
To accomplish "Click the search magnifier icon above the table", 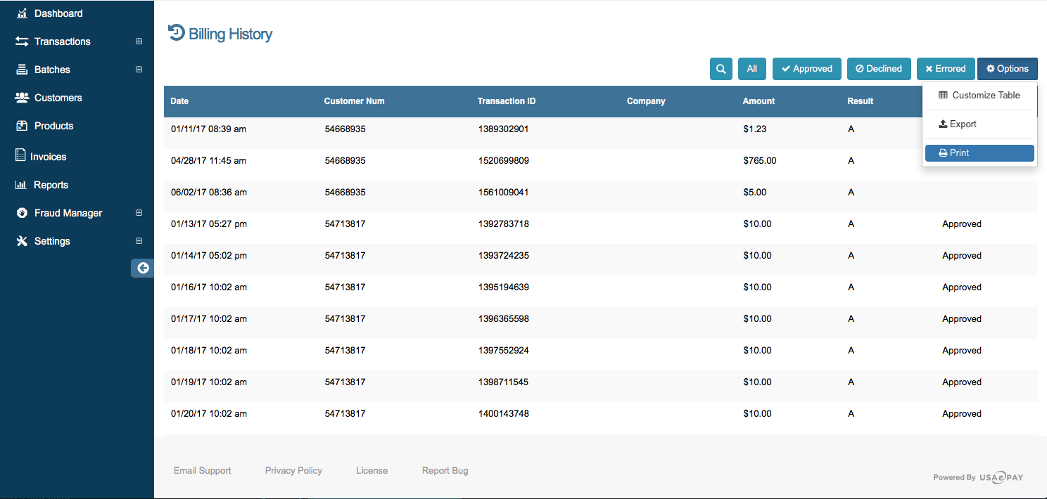I will [x=721, y=68].
